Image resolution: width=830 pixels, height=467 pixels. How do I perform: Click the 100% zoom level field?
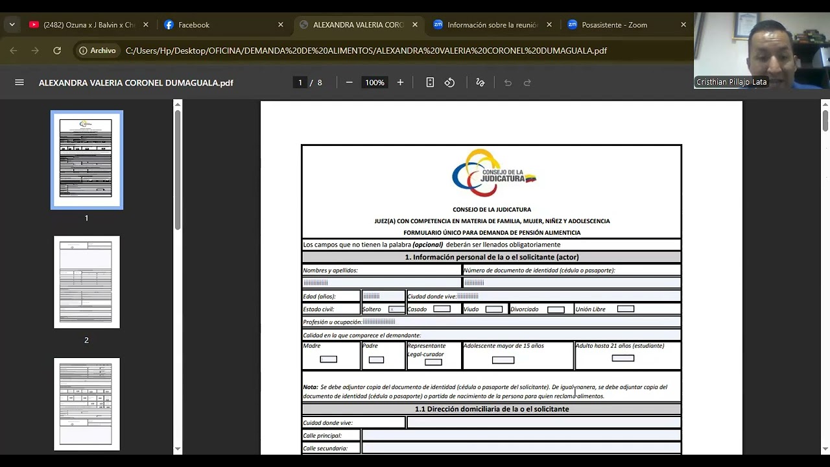pos(374,82)
